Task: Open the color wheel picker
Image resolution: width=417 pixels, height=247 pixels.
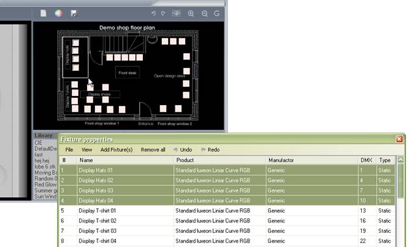Action: tap(58, 13)
